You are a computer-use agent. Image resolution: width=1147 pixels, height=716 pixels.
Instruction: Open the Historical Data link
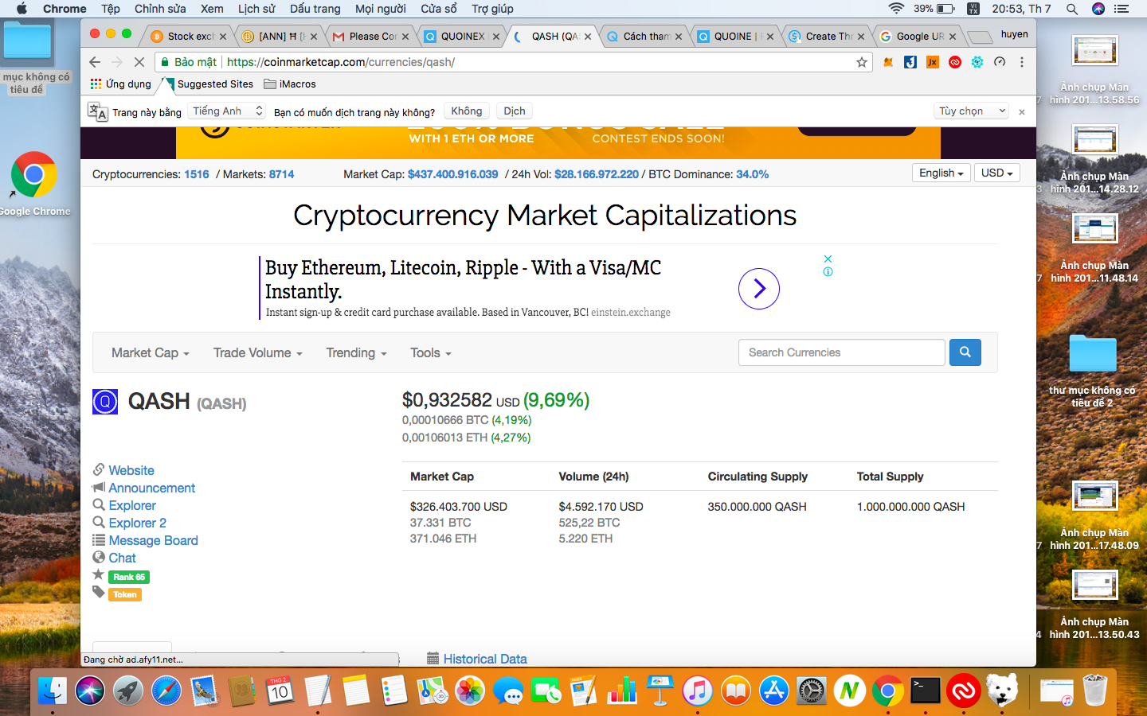(x=485, y=659)
